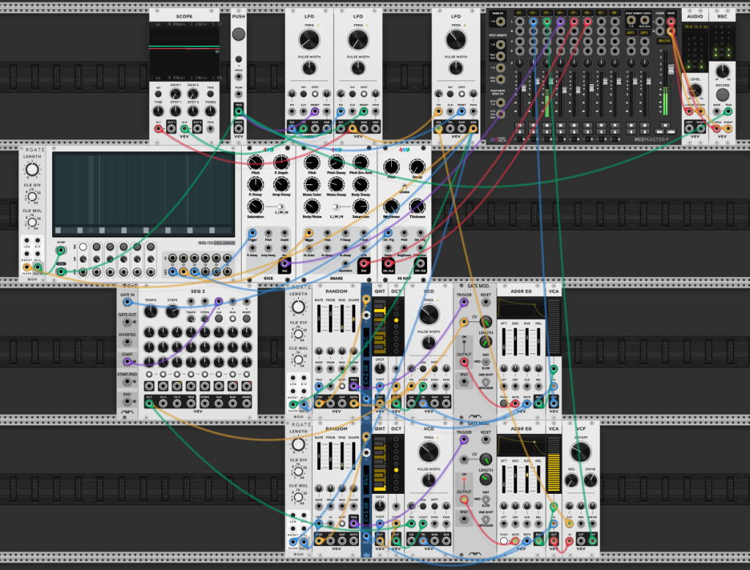Click the TRIGGER jack on the upper GATE MOD
Viewport: 750px width, 570px height.
[x=463, y=302]
